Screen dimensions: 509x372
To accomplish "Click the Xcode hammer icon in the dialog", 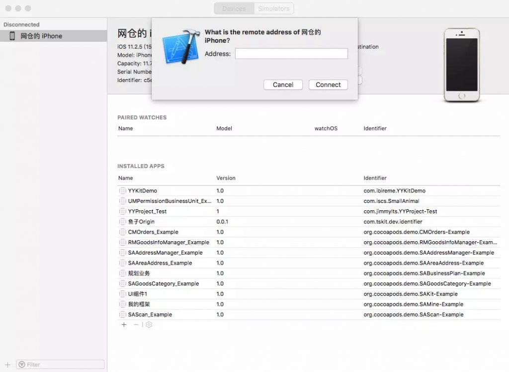I will click(x=180, y=46).
